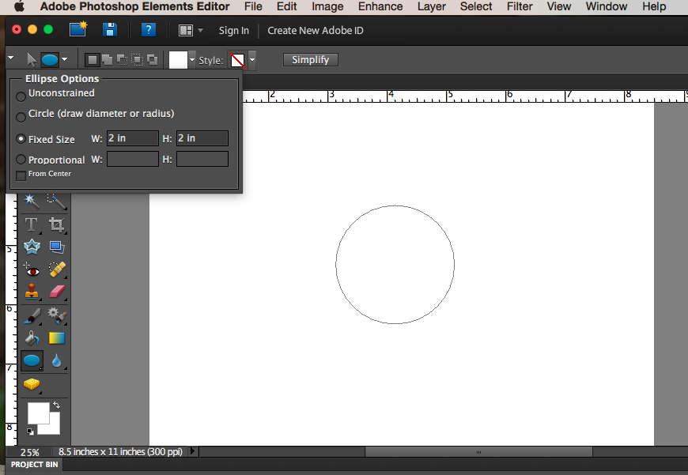Select the Type tool
This screenshot has height=475, width=688.
pos(32,224)
